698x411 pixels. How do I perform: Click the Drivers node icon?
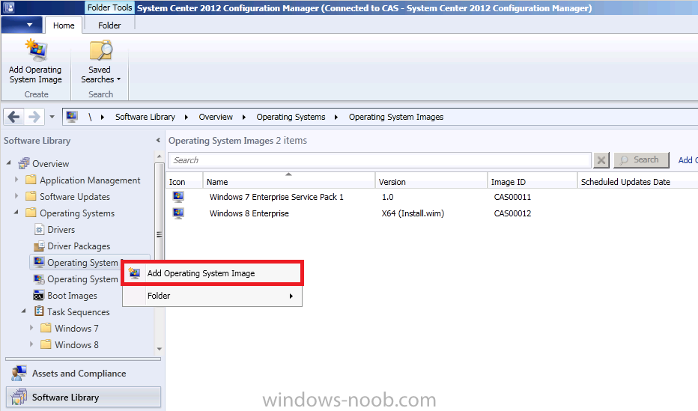tap(39, 230)
